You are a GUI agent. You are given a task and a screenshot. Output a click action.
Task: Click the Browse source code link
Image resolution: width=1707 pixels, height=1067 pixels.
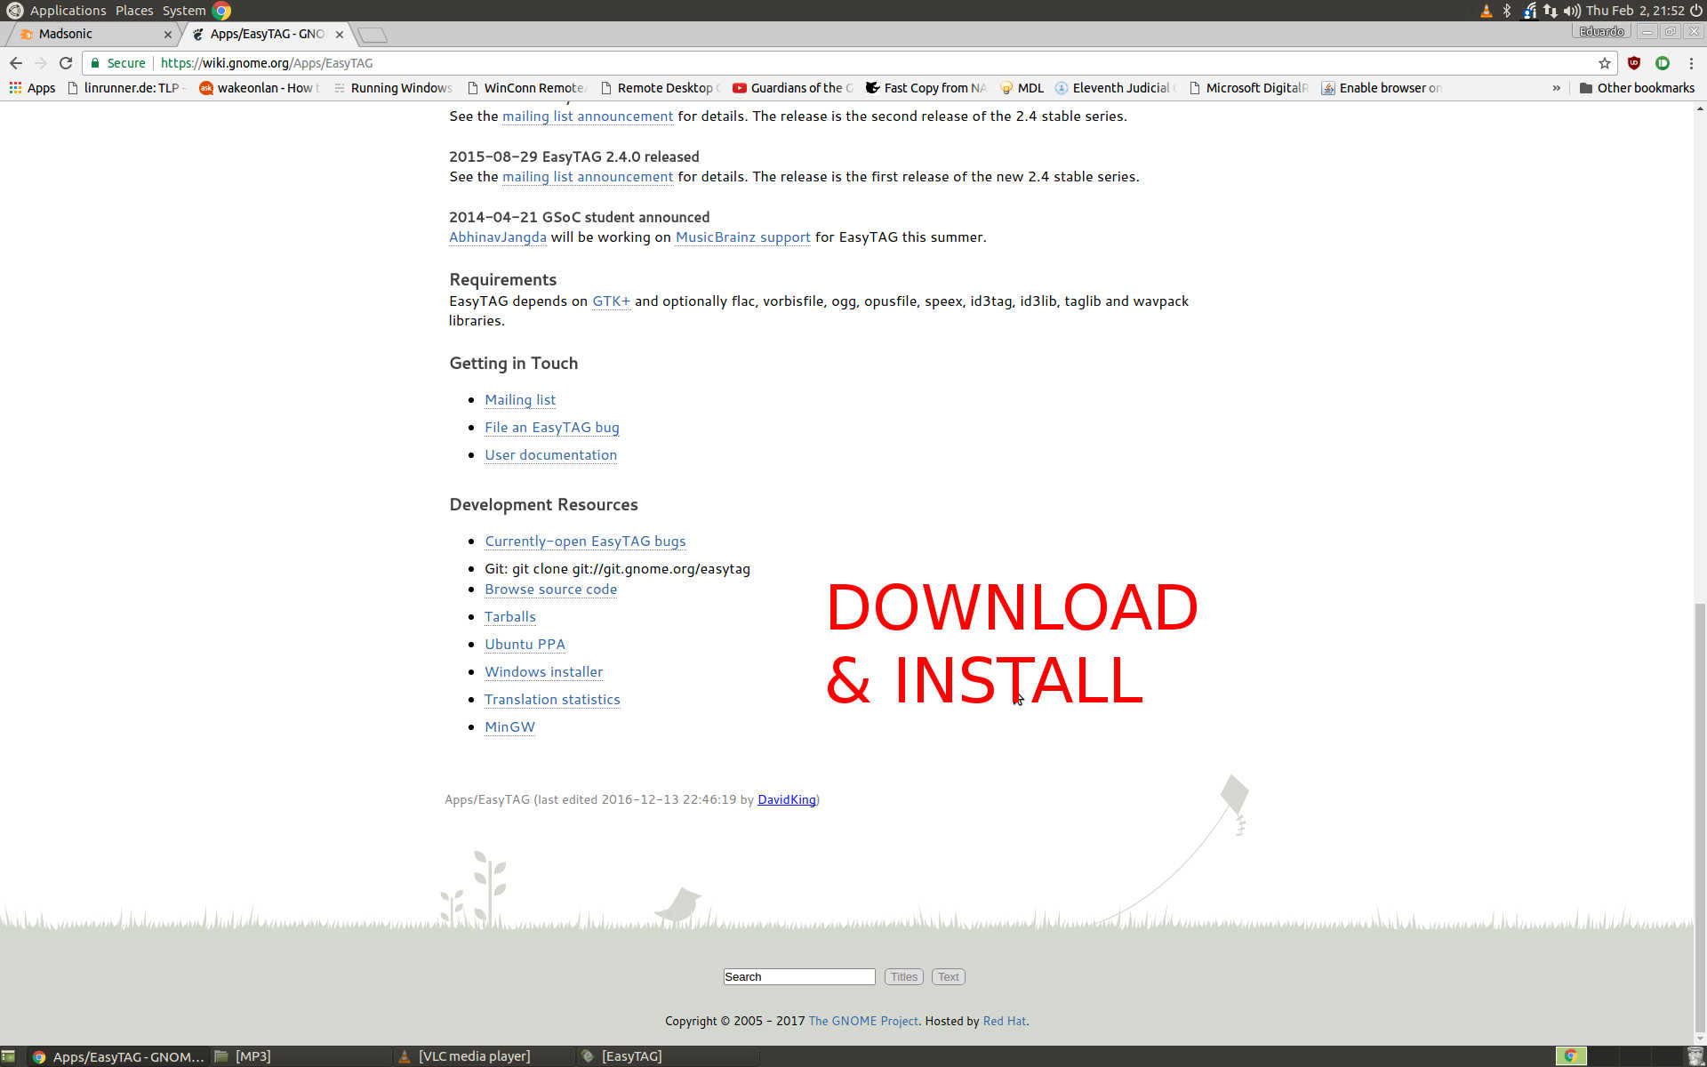550,590
